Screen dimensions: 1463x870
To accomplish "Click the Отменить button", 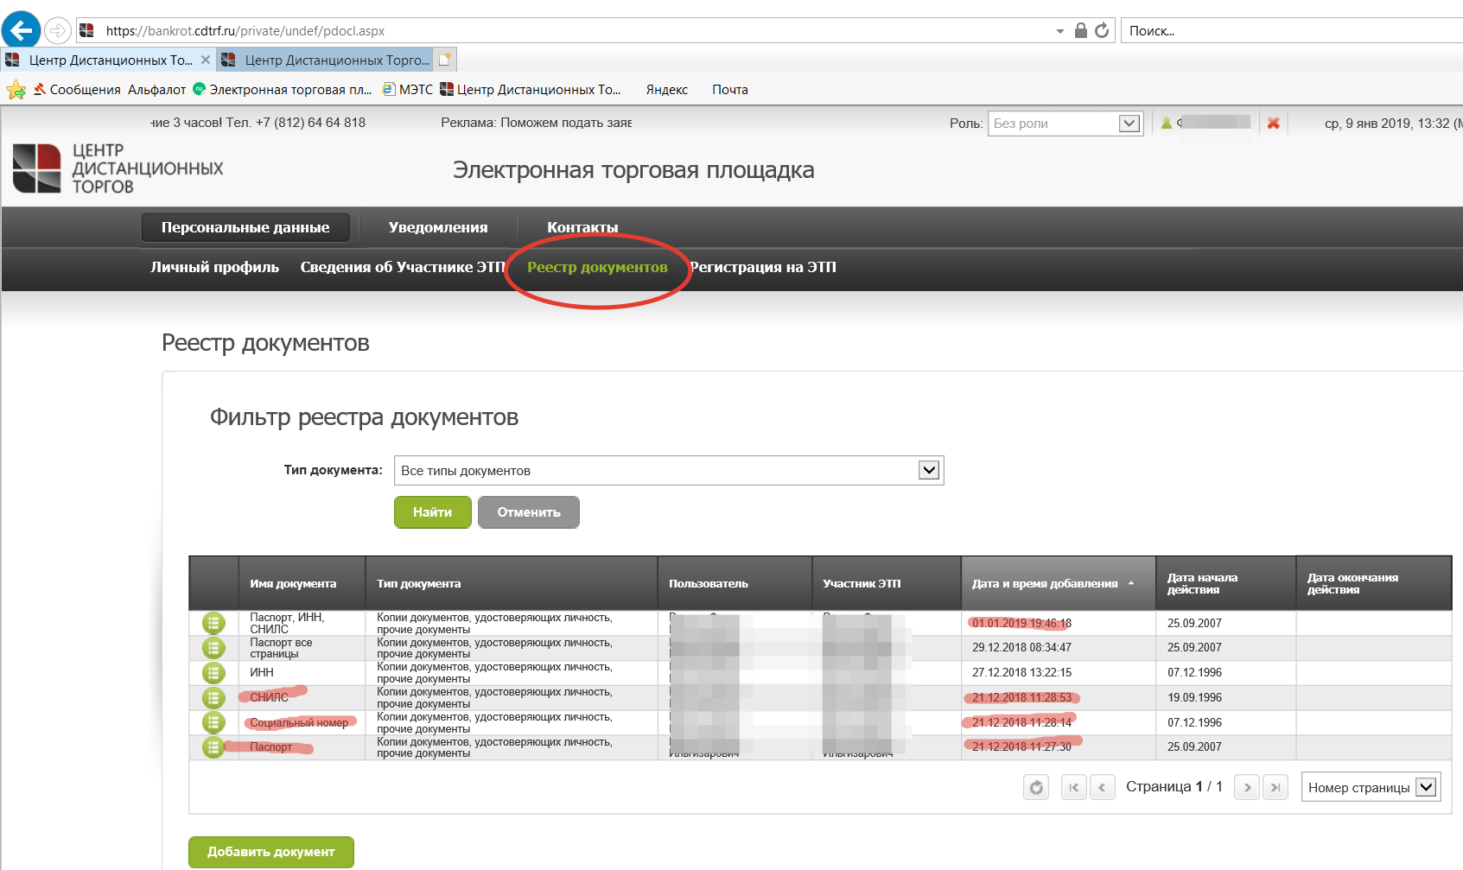I will (x=528, y=512).
